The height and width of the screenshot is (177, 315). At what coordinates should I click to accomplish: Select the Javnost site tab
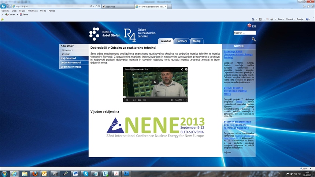pyautogui.click(x=166, y=41)
